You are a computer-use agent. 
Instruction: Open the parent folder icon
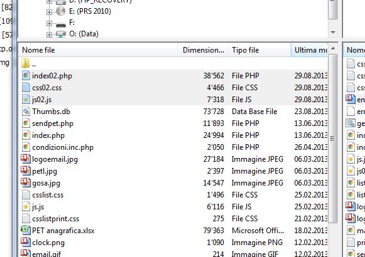pyautogui.click(x=25, y=63)
